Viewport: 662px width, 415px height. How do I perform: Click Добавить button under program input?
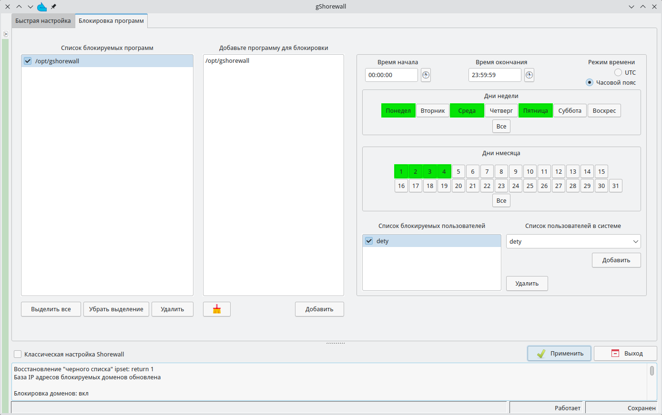coord(319,309)
